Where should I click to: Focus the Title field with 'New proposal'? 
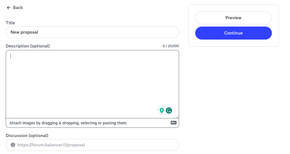point(92,32)
